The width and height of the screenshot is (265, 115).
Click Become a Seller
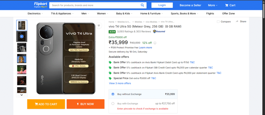[190, 5]
